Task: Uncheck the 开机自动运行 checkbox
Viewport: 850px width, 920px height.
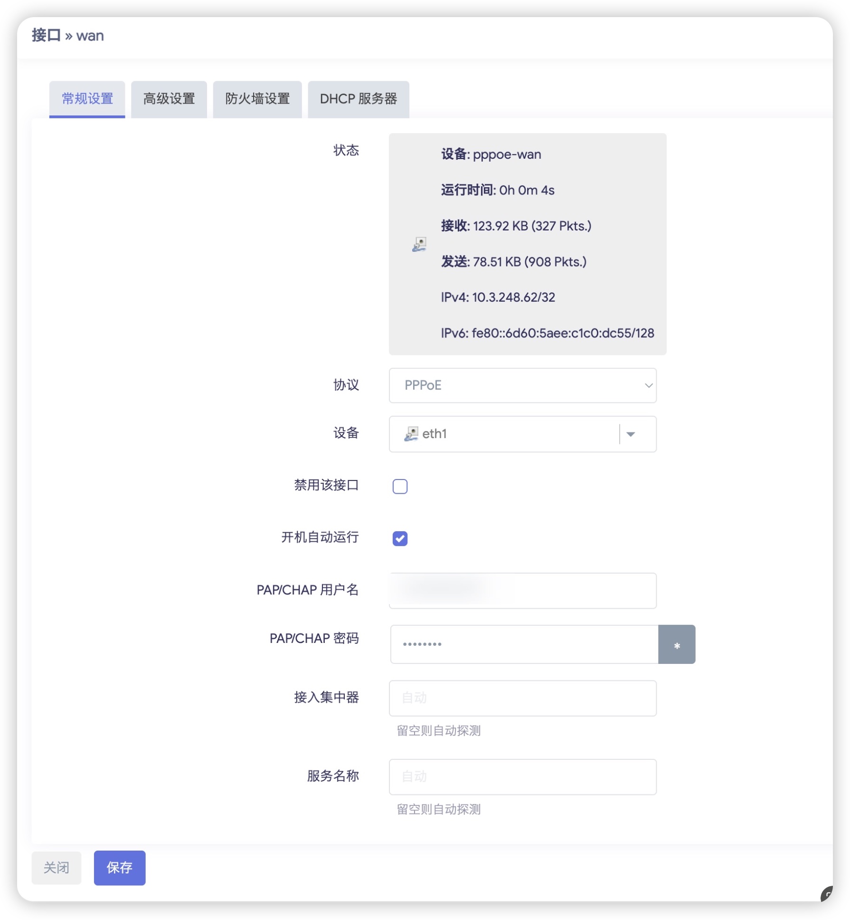Action: click(x=400, y=538)
